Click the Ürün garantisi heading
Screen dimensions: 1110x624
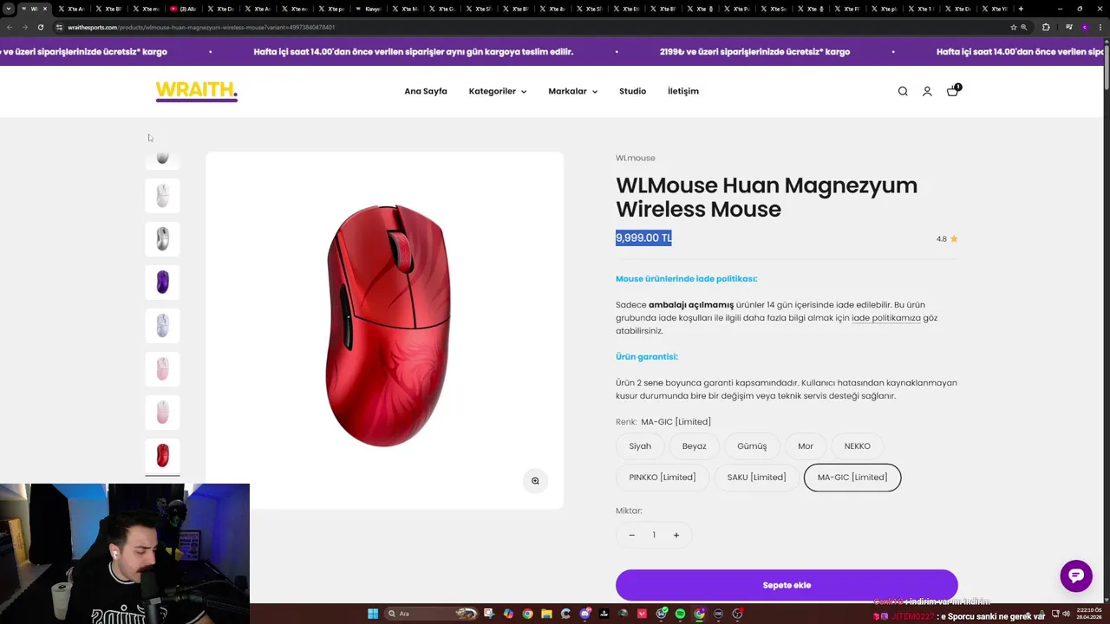(647, 357)
